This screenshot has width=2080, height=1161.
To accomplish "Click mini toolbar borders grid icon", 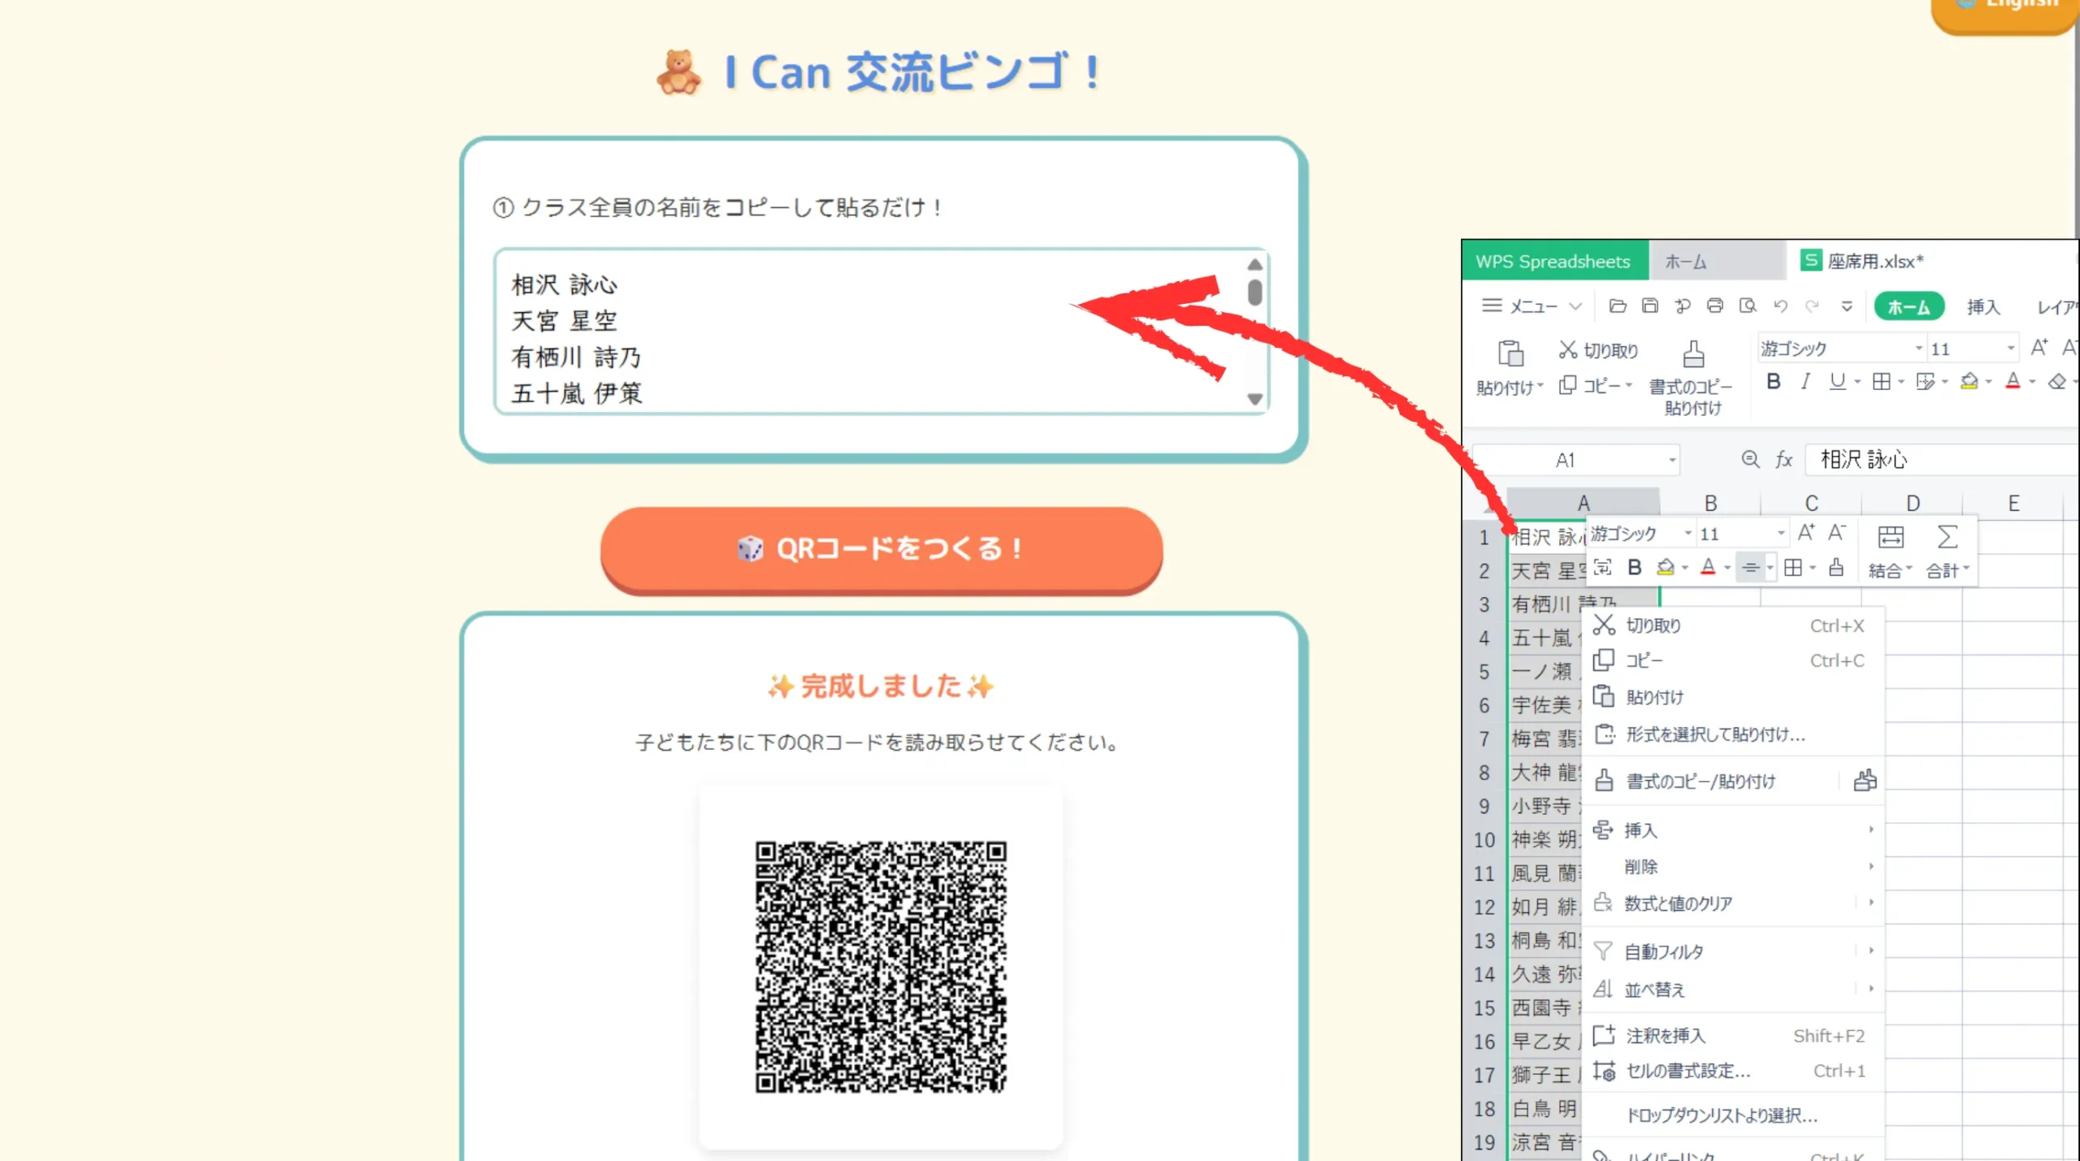I will (1793, 567).
